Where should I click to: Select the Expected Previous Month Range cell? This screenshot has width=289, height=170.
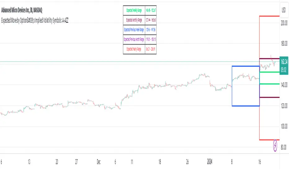coord(134,40)
